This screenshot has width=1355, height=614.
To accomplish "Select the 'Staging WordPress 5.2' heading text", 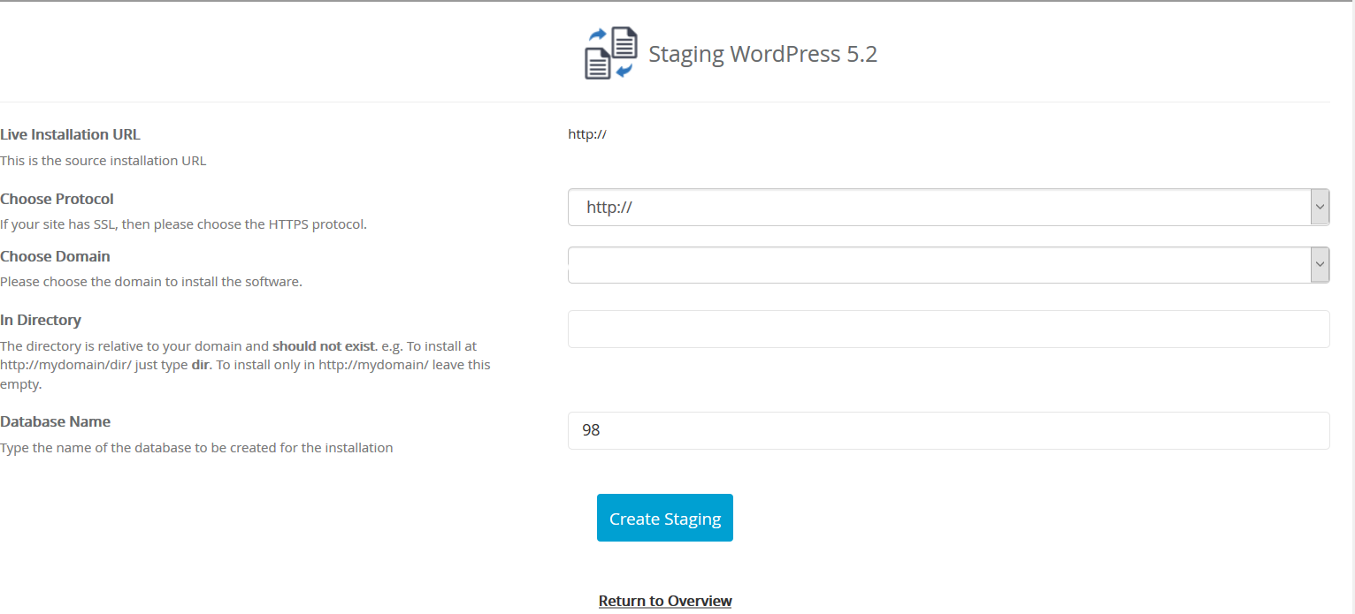I will pos(762,54).
